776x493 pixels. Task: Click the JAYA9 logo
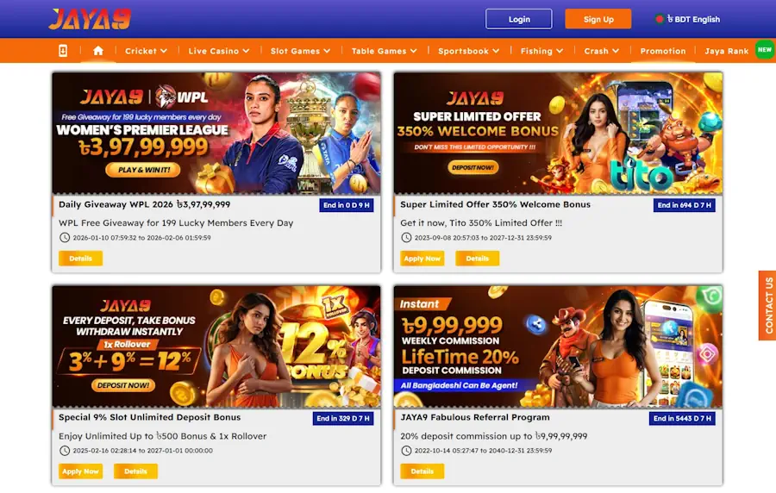click(90, 19)
